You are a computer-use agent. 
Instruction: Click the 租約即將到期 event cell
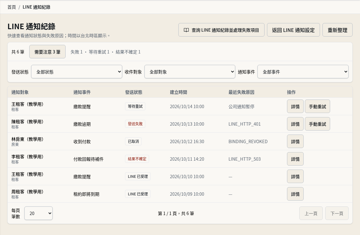pos(86,194)
